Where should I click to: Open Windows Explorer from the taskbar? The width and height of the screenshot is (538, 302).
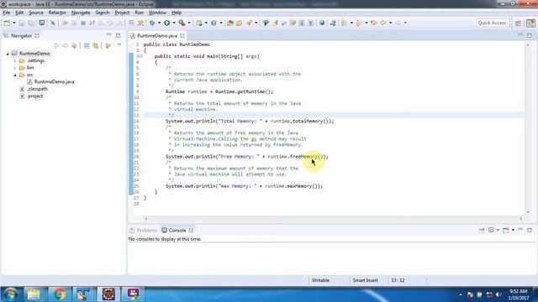(x=34, y=294)
